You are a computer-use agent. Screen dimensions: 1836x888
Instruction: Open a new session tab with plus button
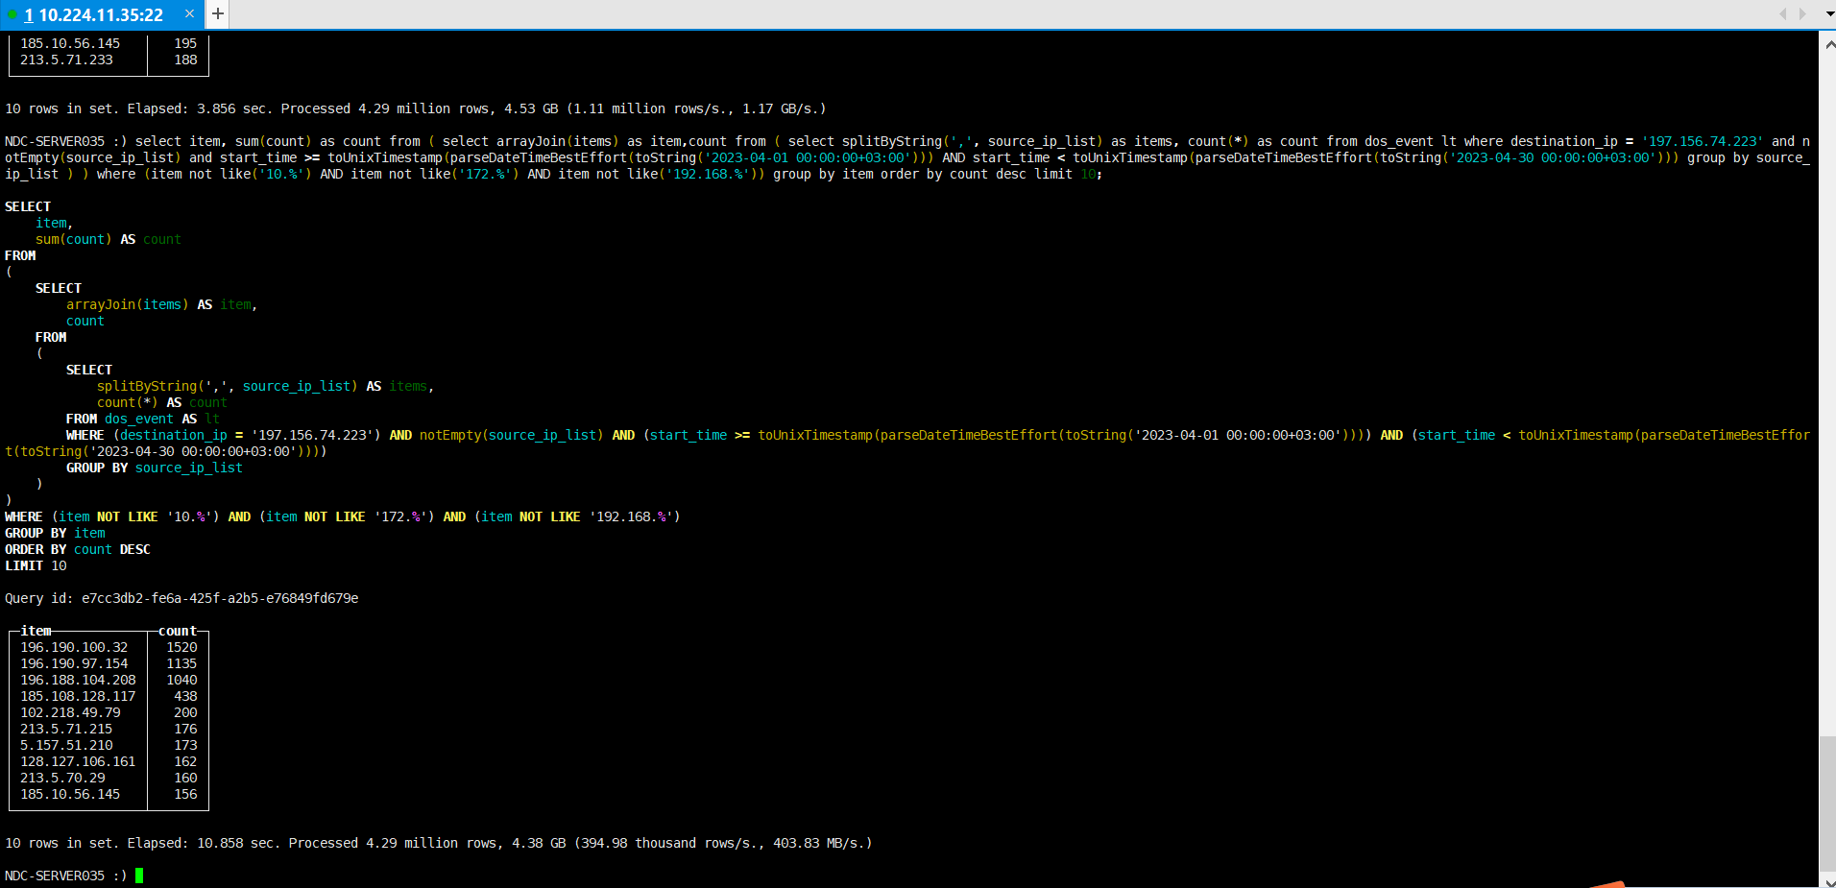click(x=218, y=13)
